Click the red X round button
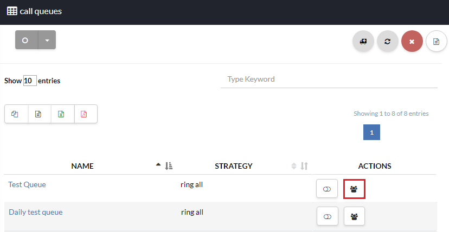The height and width of the screenshot is (232, 449). [412, 41]
